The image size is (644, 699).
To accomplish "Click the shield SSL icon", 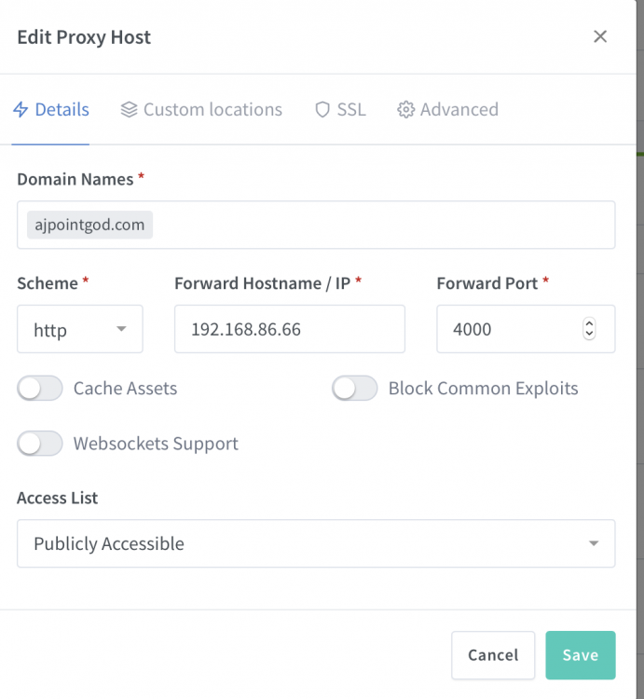I will [322, 110].
